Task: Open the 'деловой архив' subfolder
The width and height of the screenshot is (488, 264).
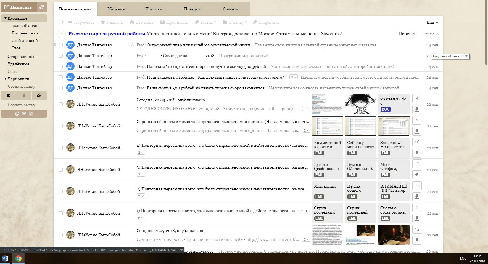Action: coord(25,26)
